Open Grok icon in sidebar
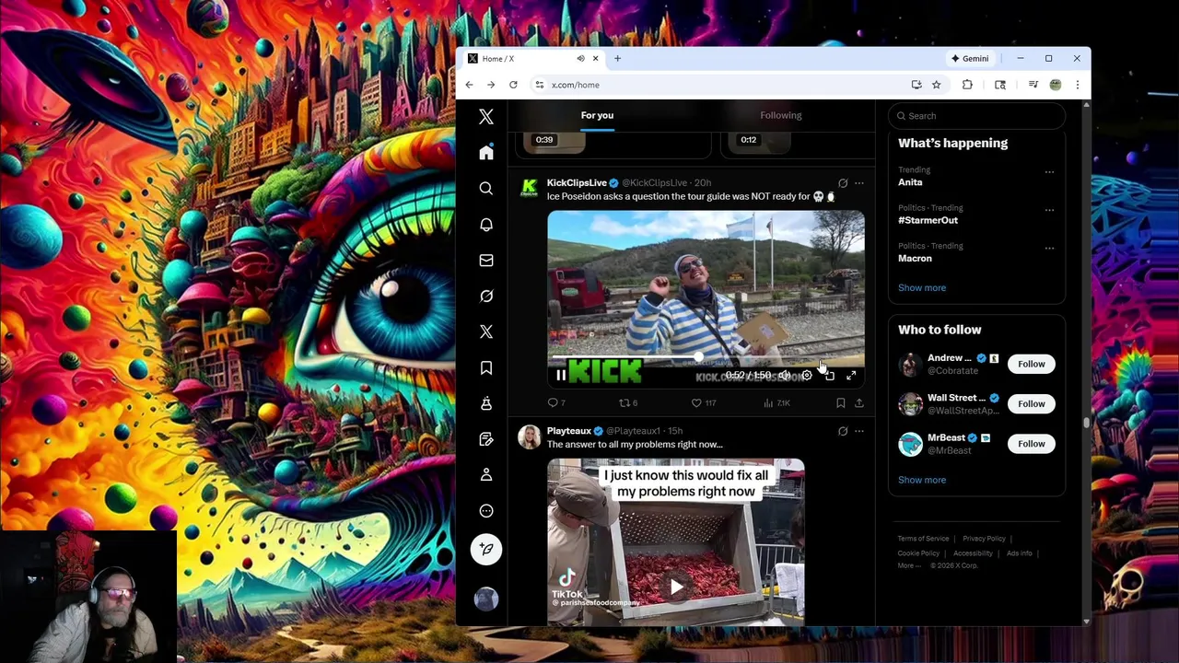The width and height of the screenshot is (1179, 663). coord(486,296)
